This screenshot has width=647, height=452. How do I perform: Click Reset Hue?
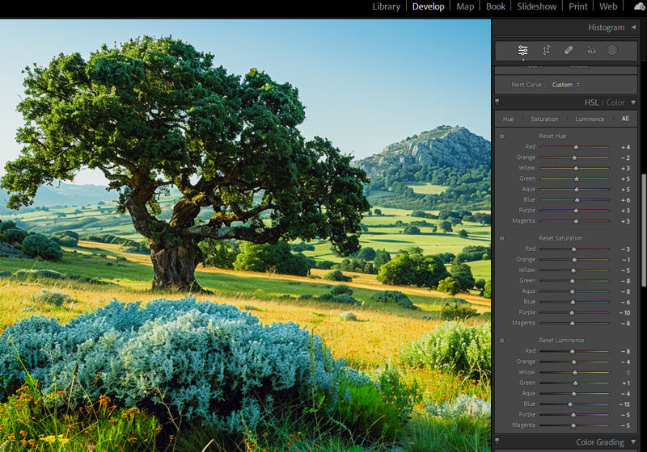point(552,136)
